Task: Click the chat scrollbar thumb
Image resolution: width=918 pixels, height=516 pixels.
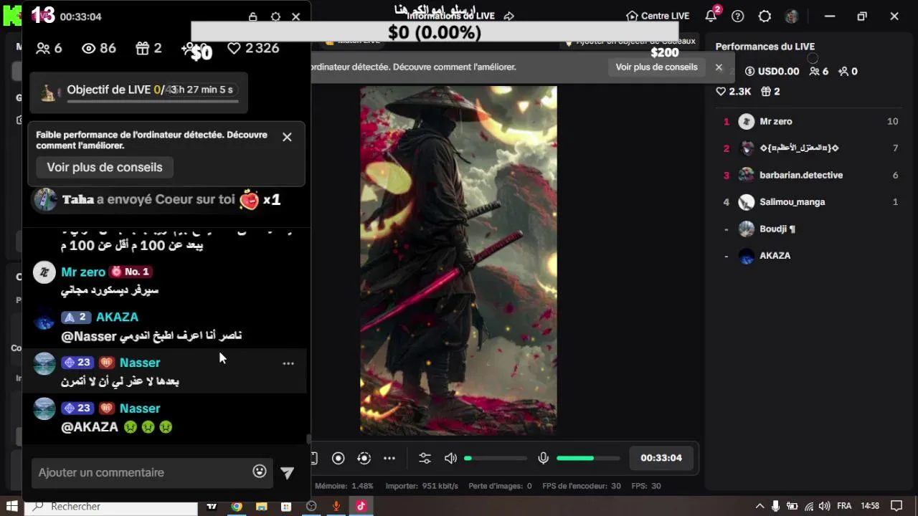Action: tap(308, 439)
